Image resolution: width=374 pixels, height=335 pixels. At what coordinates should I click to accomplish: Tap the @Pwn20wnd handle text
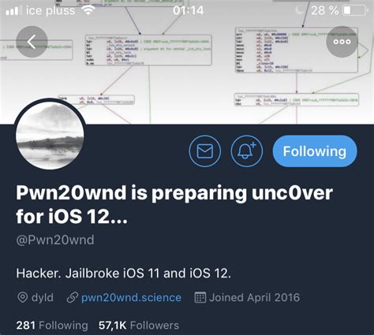[55, 240]
